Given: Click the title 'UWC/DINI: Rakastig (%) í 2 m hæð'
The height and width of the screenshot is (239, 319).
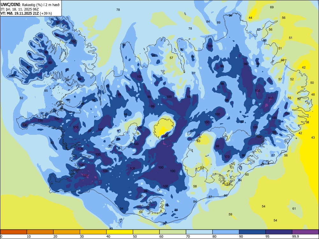Looking at the screenshot, I should tap(30, 5).
